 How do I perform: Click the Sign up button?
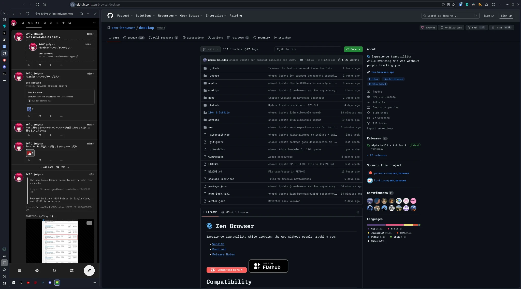[506, 16]
